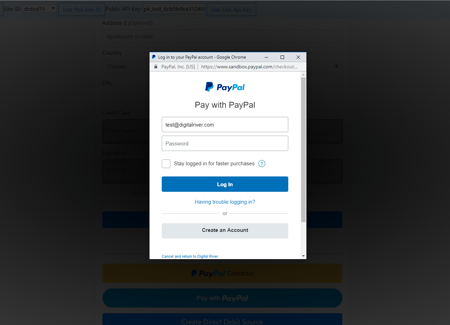Maximize the PayPal login popup window
The height and width of the screenshot is (325, 450).
[x=282, y=57]
